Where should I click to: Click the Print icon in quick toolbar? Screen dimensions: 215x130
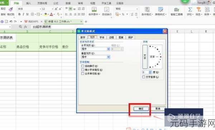point(2,21)
